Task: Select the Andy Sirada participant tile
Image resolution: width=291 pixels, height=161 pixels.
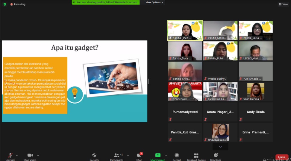Action: click(x=255, y=112)
